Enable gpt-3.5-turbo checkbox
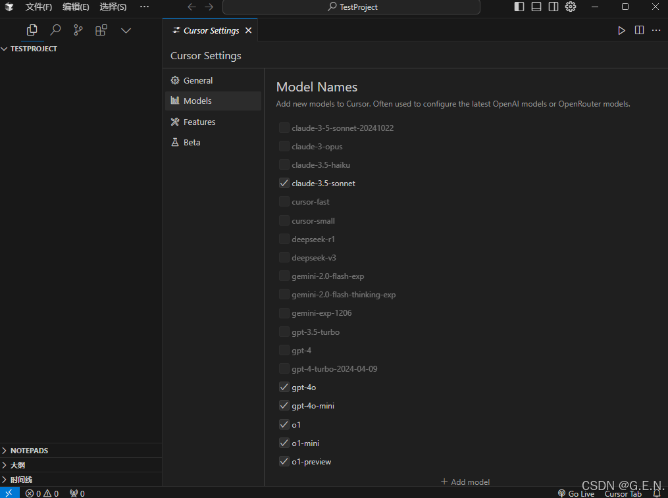Screen dimensions: 668x498 click(x=284, y=332)
